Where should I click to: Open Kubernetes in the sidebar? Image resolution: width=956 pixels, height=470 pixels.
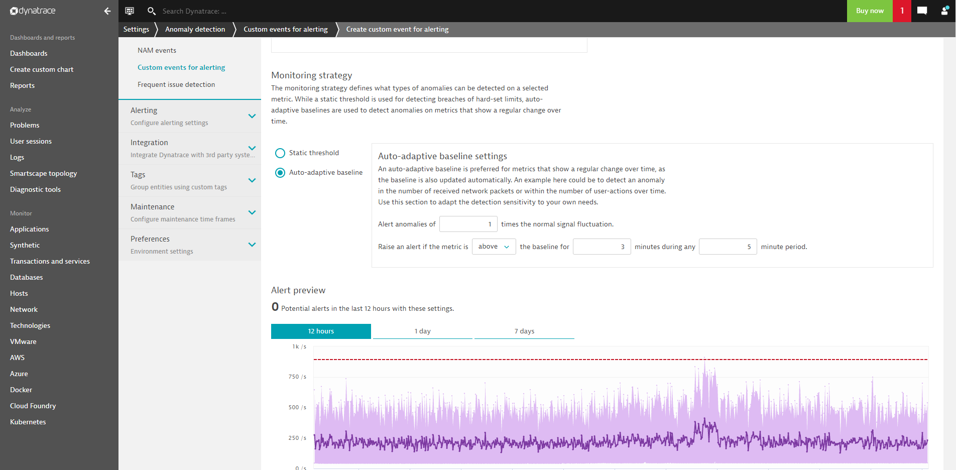pyautogui.click(x=28, y=422)
